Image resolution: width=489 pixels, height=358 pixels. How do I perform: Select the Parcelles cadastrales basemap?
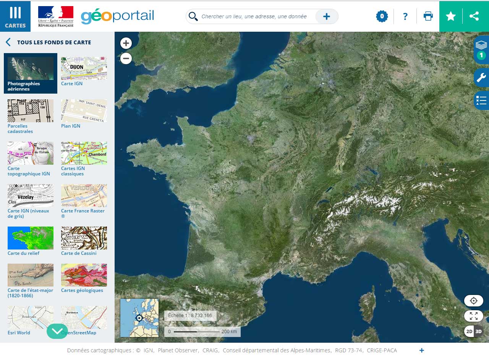[31, 117]
